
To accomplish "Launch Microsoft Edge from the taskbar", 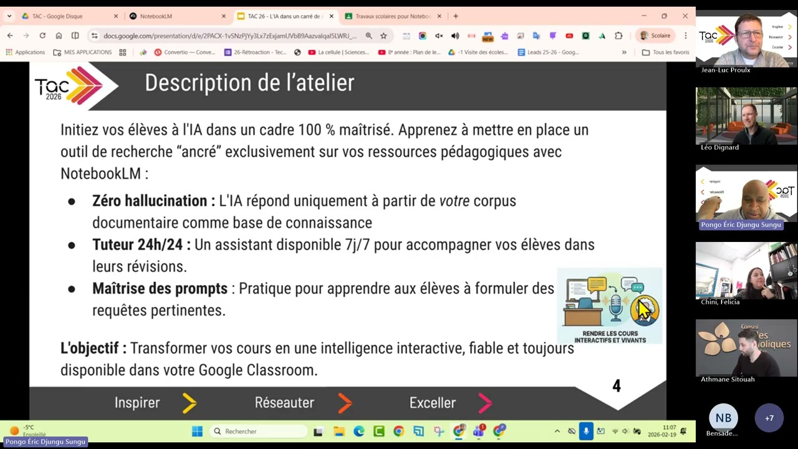I will click(358, 431).
